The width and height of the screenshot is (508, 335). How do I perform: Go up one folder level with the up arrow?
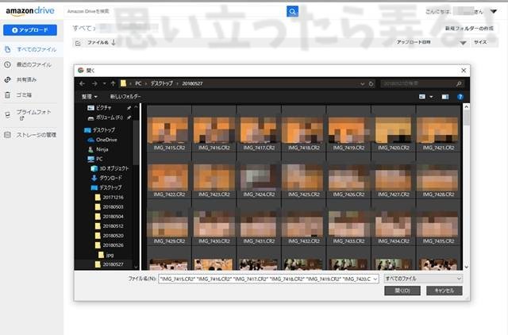[x=113, y=83]
